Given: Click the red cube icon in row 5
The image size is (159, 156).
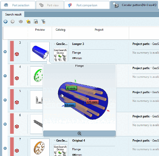Looking at the screenshot, I should [17, 102].
